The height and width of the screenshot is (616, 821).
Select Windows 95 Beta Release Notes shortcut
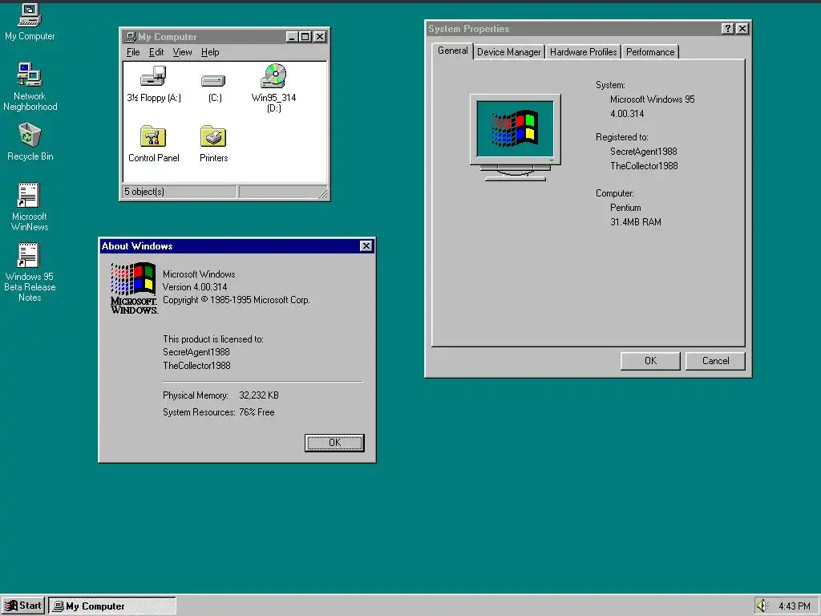[30, 272]
